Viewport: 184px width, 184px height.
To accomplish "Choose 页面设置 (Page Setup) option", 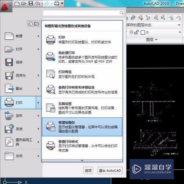I will [82, 108].
